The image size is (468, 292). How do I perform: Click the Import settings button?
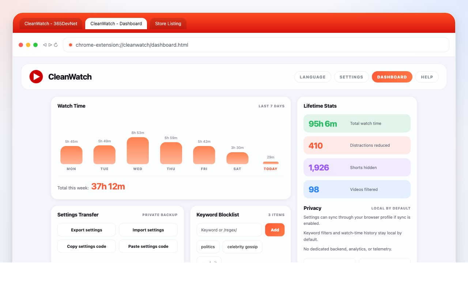(148, 230)
